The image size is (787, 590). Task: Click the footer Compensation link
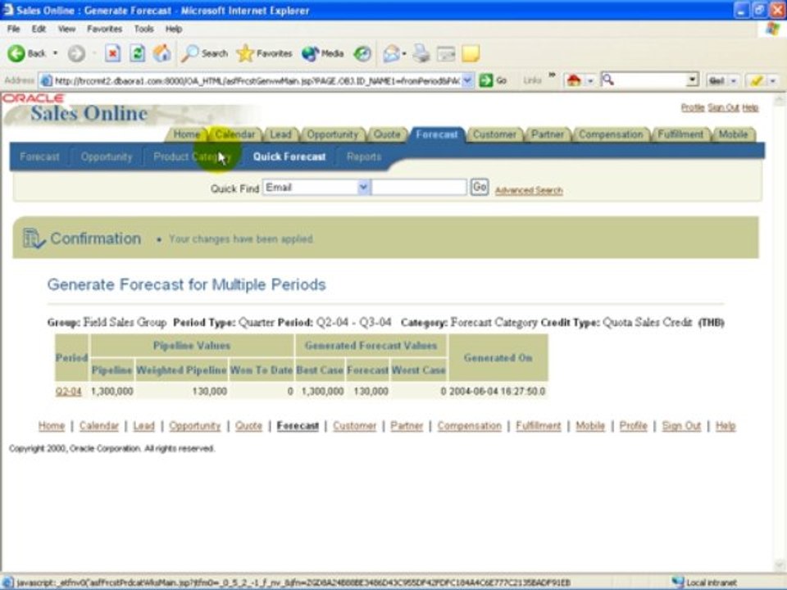tap(469, 426)
